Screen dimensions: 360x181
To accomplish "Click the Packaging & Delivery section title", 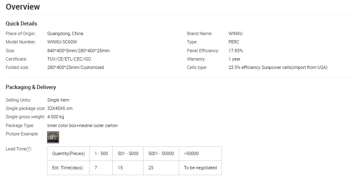I will pos(31,87).
